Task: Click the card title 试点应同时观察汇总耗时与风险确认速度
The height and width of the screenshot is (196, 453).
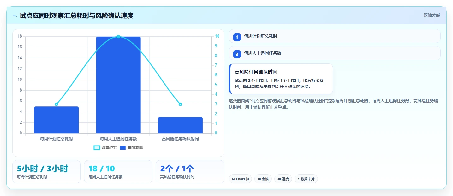Action: [76, 15]
